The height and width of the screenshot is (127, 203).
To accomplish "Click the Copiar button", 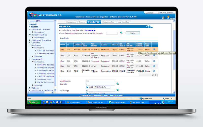I will 133,33.
